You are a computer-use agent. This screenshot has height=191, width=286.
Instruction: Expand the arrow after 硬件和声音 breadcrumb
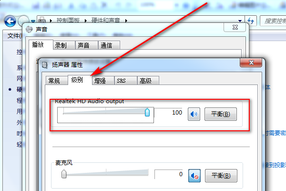click(x=126, y=21)
